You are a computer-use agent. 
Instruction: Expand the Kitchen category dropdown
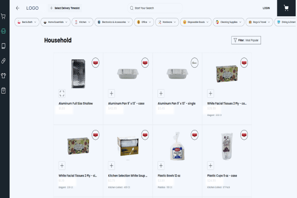(82, 22)
